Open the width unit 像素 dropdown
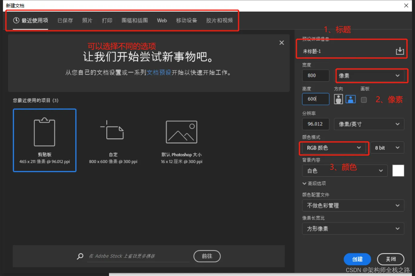 point(370,76)
